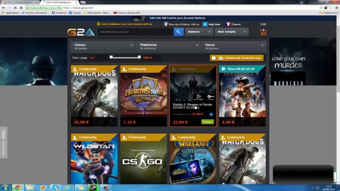Click the Chrome icon in the taskbar
The height and width of the screenshot is (191, 340).
click(18, 188)
